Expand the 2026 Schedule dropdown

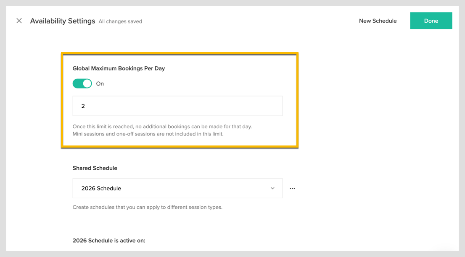coord(177,188)
